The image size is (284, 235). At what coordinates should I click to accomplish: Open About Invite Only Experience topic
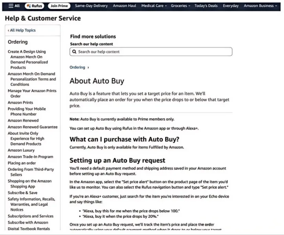click(26, 138)
